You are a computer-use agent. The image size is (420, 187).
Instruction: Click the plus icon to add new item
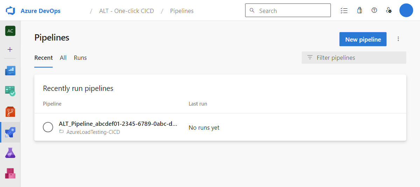click(x=10, y=49)
